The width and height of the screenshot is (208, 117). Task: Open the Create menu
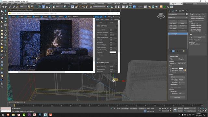pyautogui.click(x=32, y=4)
